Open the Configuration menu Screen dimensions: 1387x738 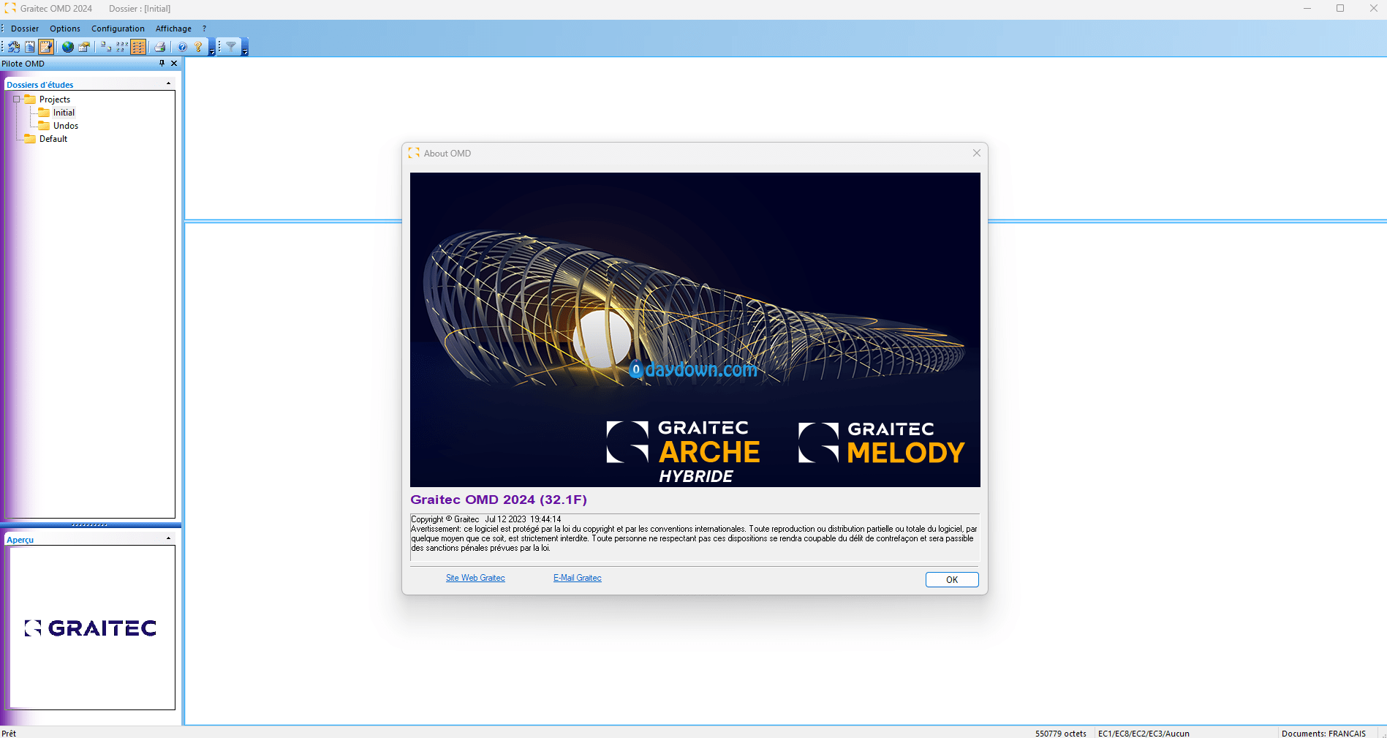(x=118, y=29)
